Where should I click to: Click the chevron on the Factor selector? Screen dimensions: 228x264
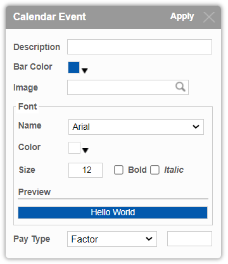tap(149, 239)
